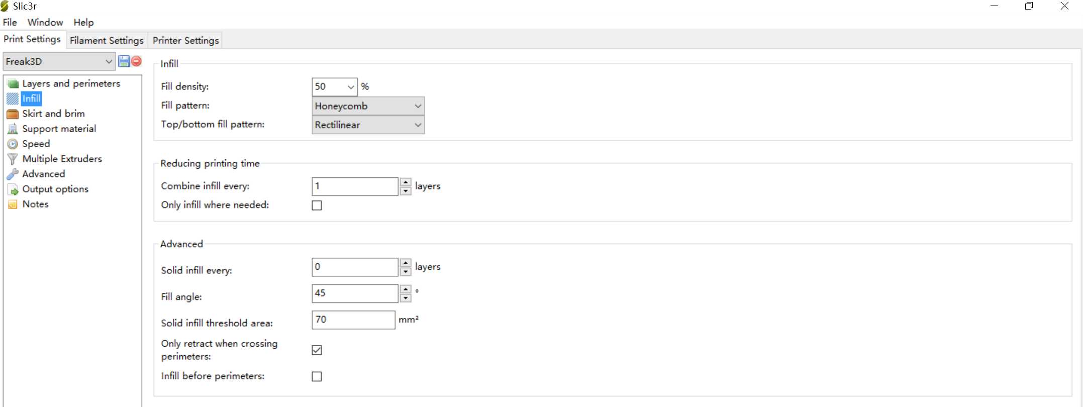The image size is (1083, 407).
Task: Click the Advanced wrench icon
Action: point(13,174)
